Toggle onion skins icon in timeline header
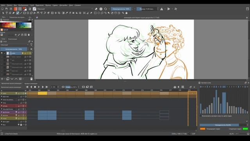Image resolution: width=250 pixels, height=141 pixels. tap(175, 87)
